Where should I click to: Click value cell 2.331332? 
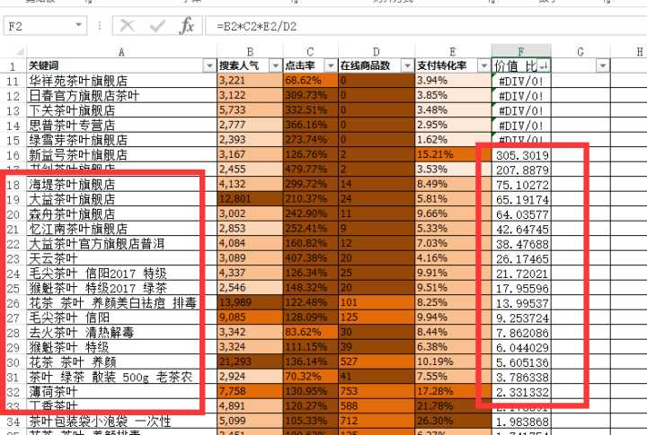click(521, 392)
